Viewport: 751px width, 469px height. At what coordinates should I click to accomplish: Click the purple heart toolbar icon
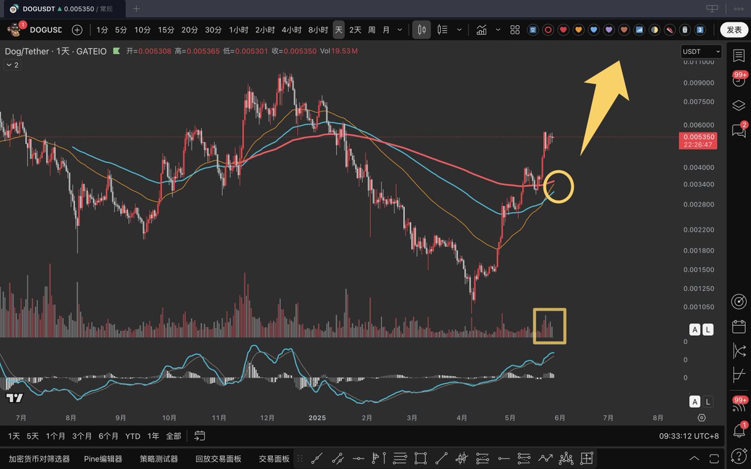609,29
